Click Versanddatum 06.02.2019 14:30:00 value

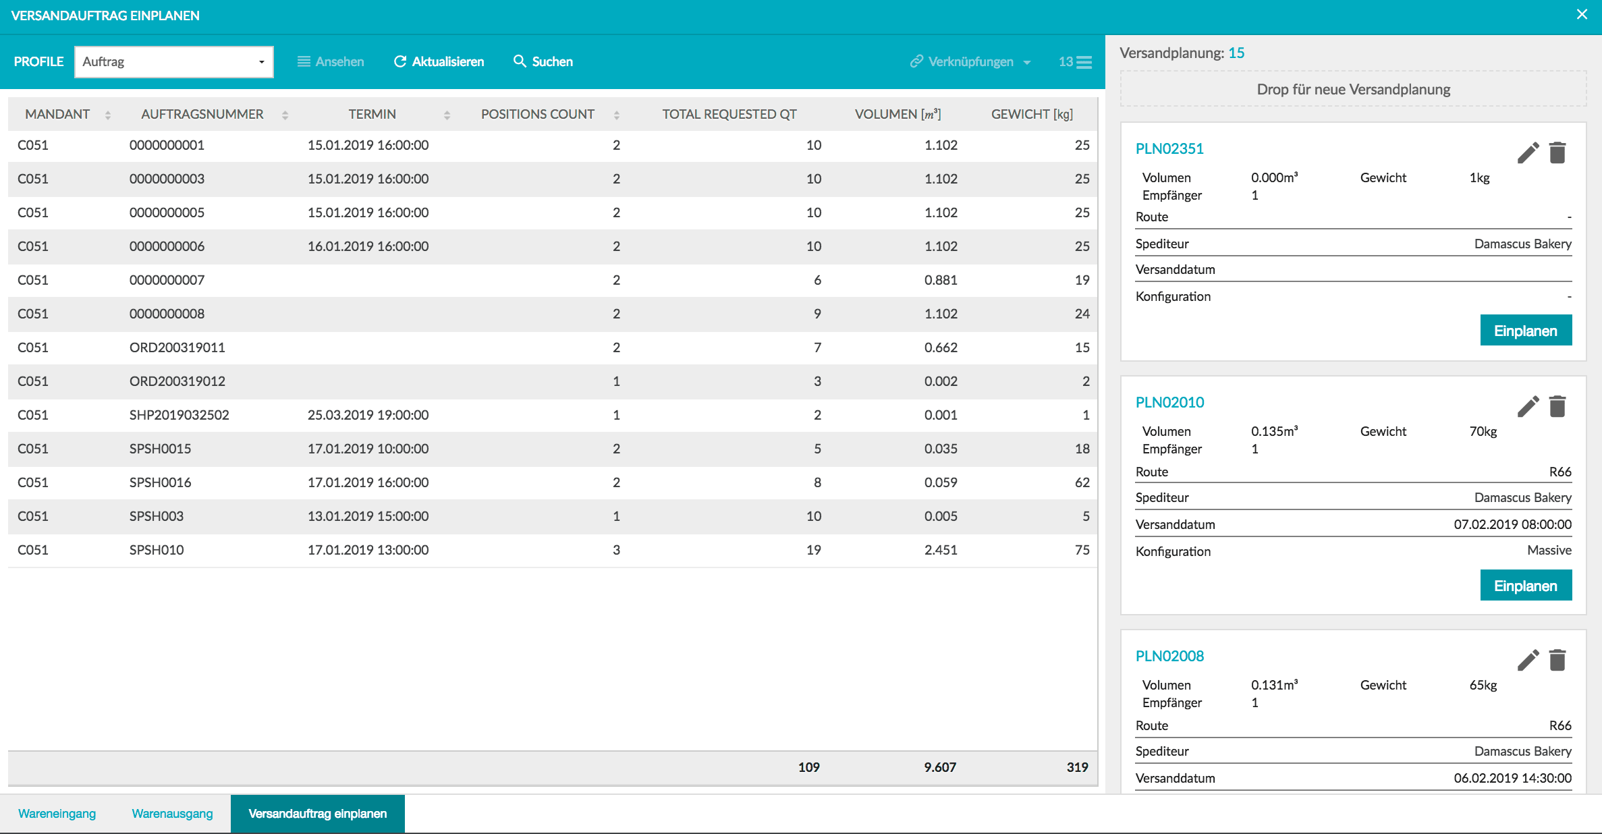[1512, 778]
